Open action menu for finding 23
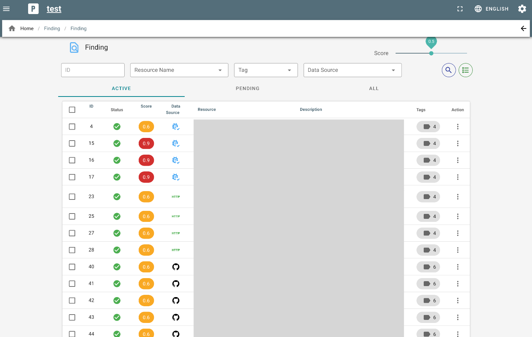The height and width of the screenshot is (337, 532). [x=458, y=196]
